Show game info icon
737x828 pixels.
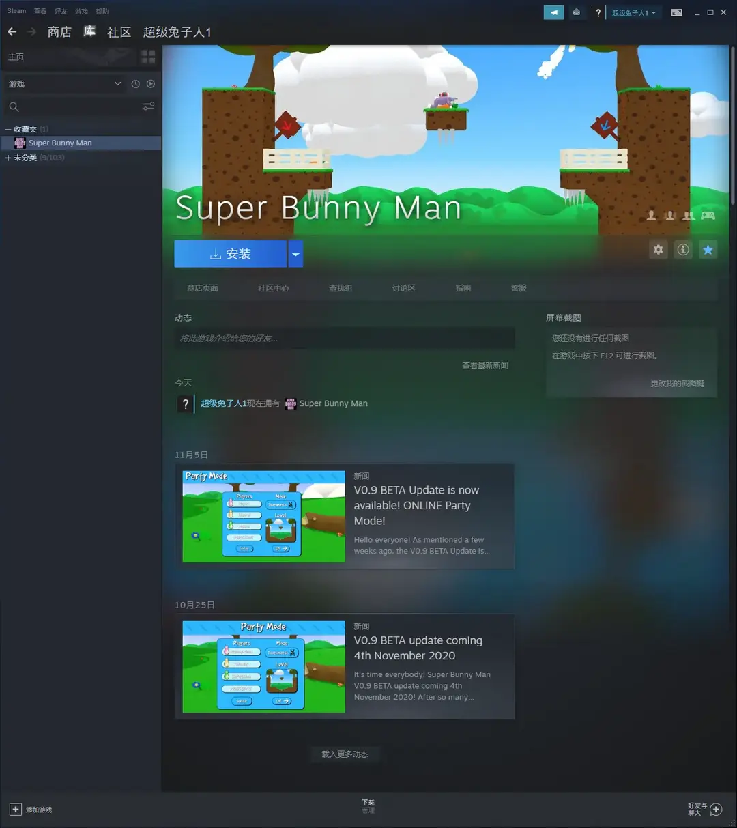(683, 250)
